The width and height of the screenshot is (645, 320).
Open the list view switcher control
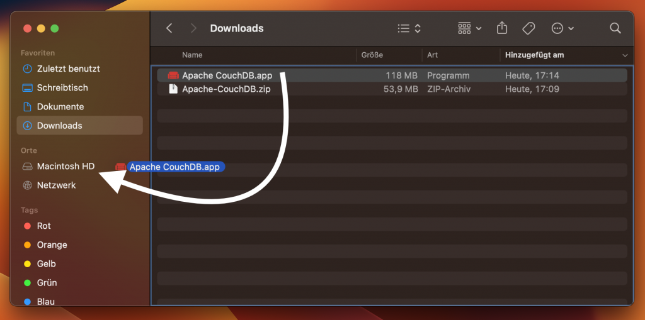tap(409, 28)
